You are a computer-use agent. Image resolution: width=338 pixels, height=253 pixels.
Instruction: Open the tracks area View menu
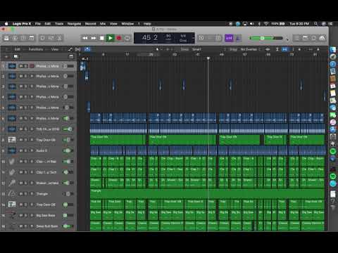click(55, 49)
